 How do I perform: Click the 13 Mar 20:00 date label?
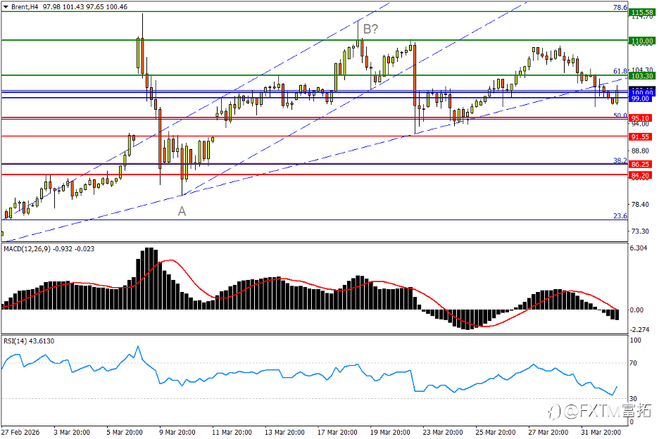point(284,432)
